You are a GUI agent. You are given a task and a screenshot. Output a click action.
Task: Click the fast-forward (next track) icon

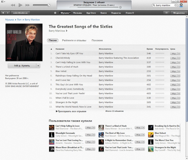point(28,5)
